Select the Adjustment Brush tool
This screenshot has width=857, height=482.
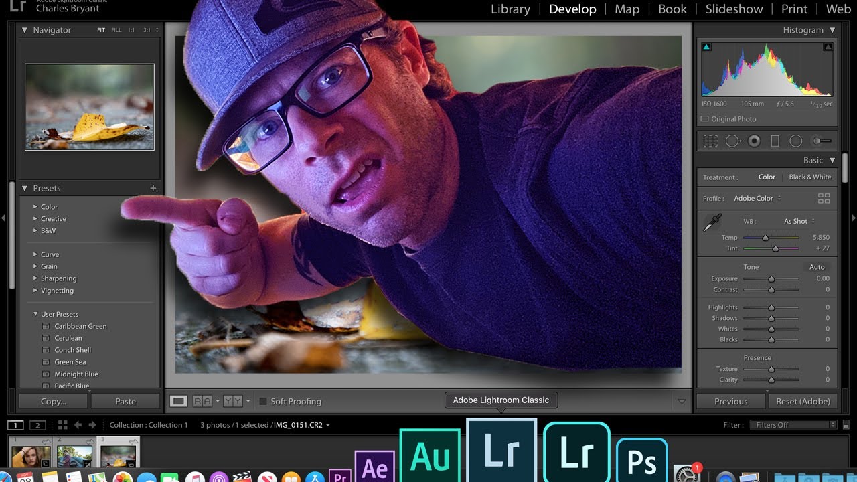(x=822, y=141)
